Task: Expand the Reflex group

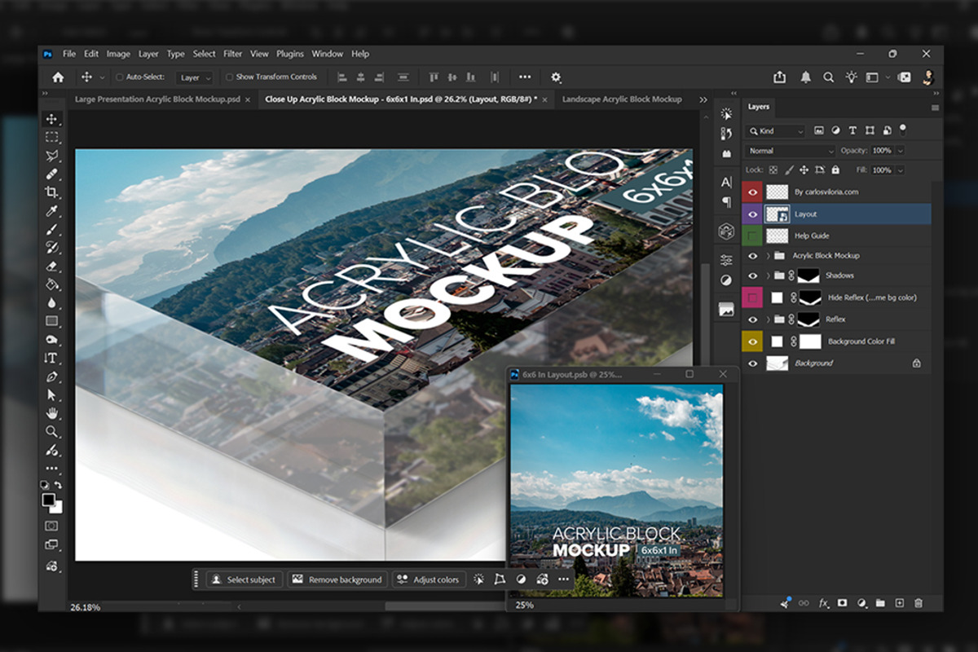Action: click(768, 319)
